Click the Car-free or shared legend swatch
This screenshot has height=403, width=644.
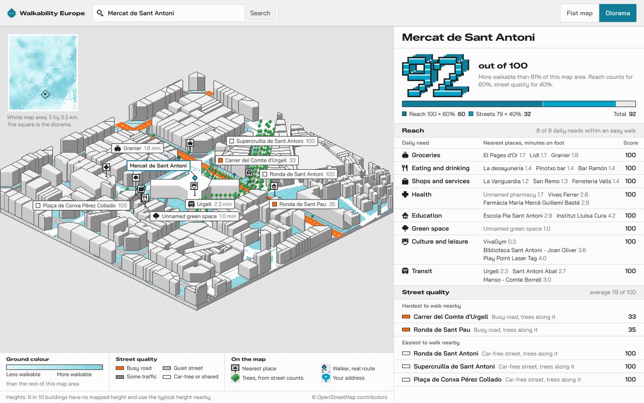pyautogui.click(x=167, y=377)
